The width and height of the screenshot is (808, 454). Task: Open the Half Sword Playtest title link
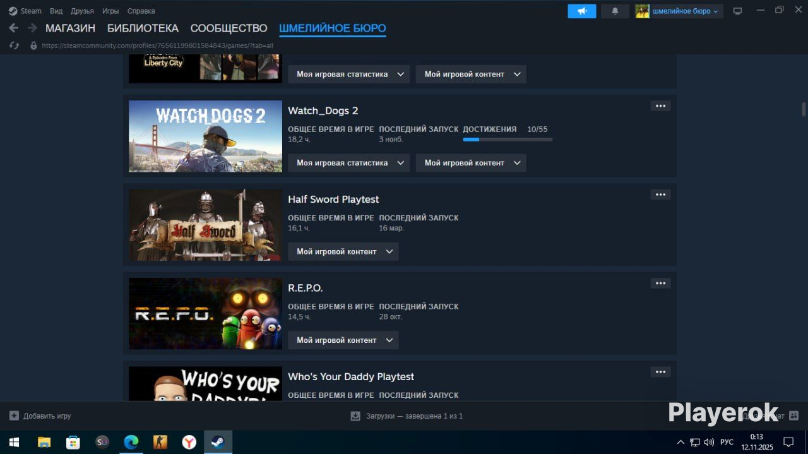click(333, 199)
